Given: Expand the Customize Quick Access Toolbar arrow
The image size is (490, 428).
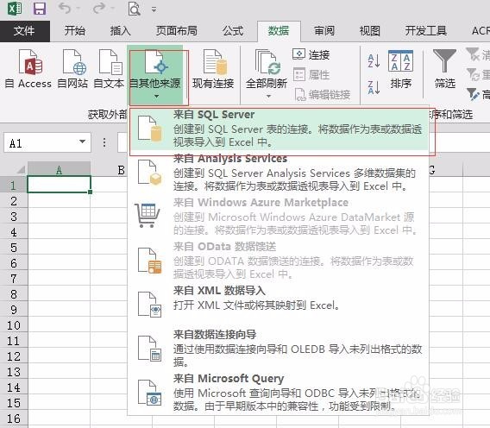Looking at the screenshot, I should pos(154,9).
